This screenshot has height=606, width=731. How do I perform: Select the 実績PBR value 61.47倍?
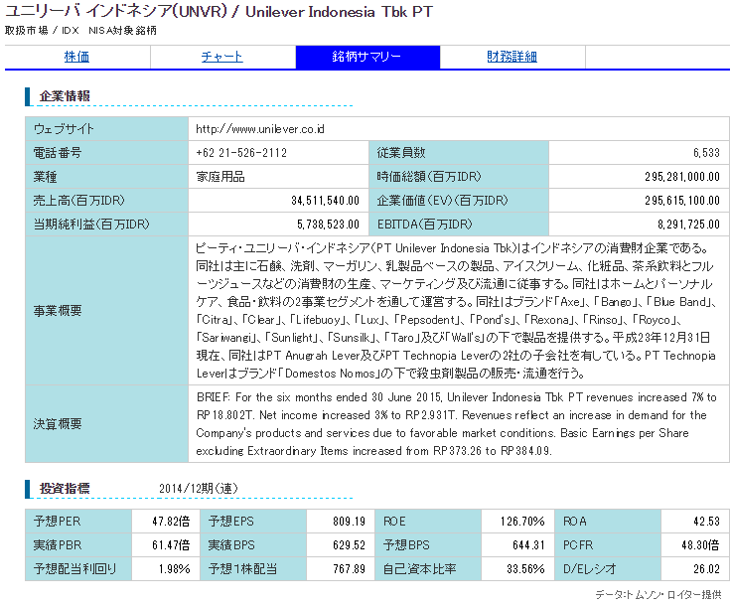coord(171,545)
